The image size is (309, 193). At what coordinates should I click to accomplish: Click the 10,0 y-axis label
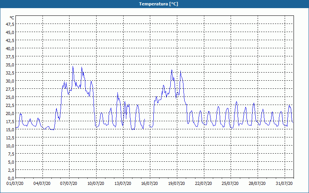10,146
